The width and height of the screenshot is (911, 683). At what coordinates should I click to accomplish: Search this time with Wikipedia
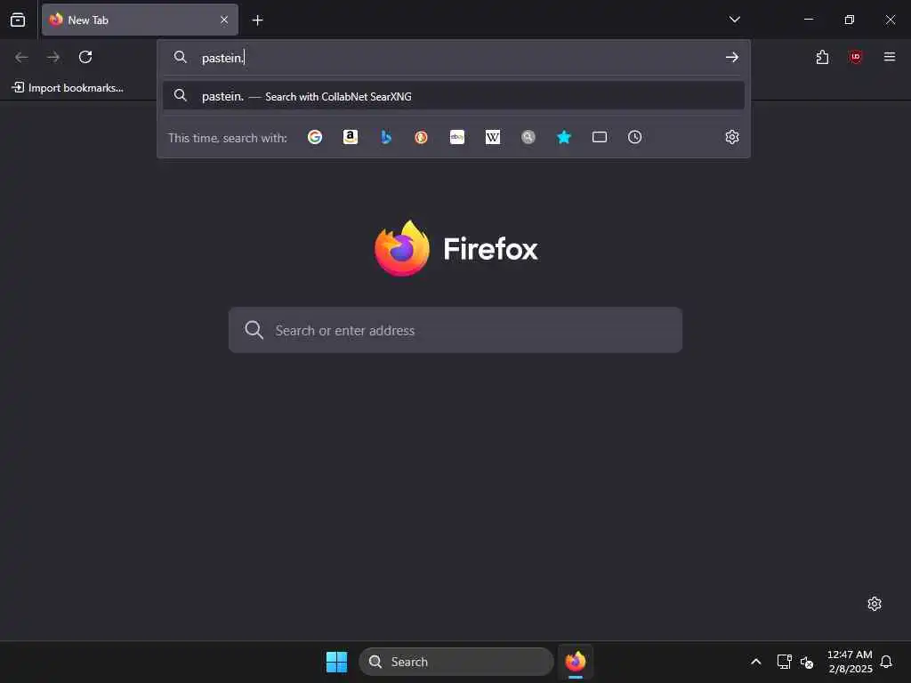point(493,137)
